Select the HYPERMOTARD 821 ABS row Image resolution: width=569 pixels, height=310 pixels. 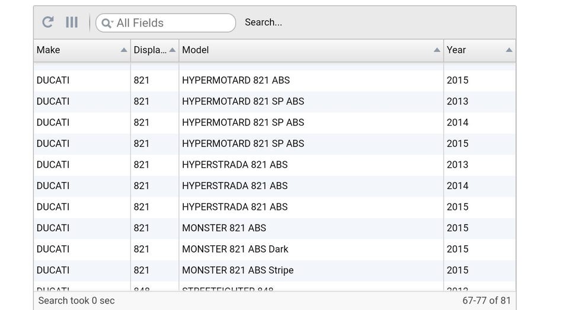237,80
